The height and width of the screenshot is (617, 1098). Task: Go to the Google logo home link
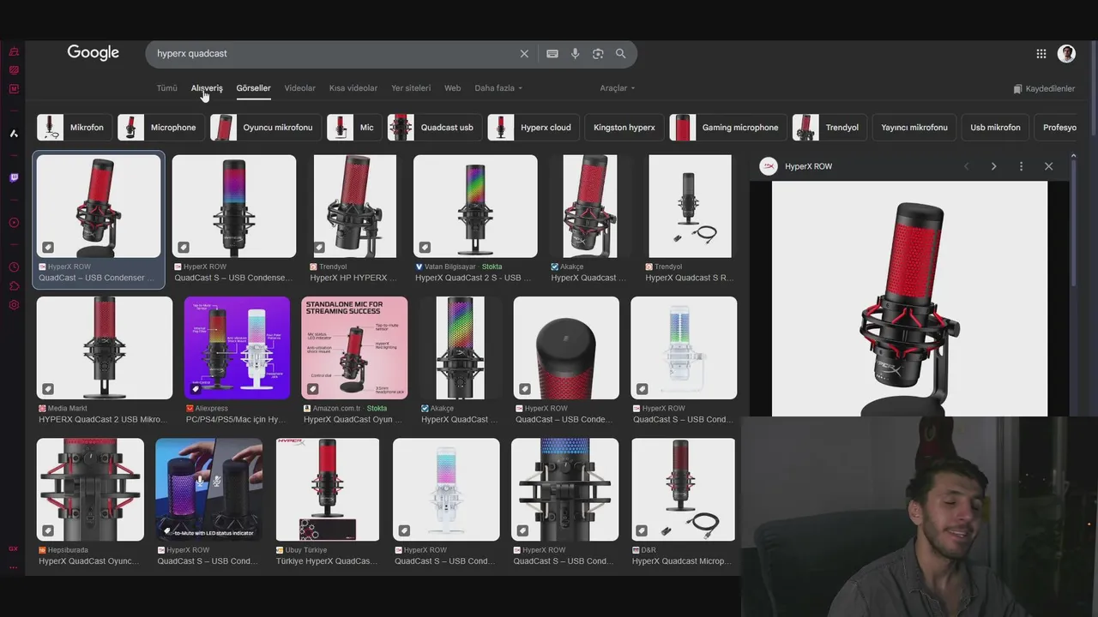coord(94,52)
